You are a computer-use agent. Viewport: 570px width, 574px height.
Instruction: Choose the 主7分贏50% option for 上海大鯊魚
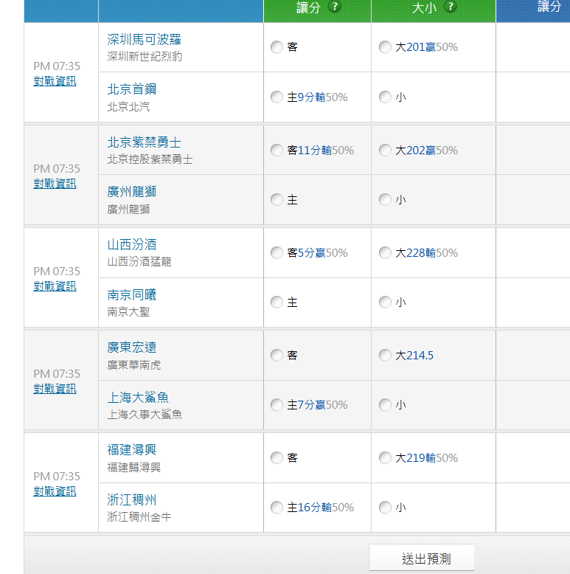pyautogui.click(x=277, y=405)
